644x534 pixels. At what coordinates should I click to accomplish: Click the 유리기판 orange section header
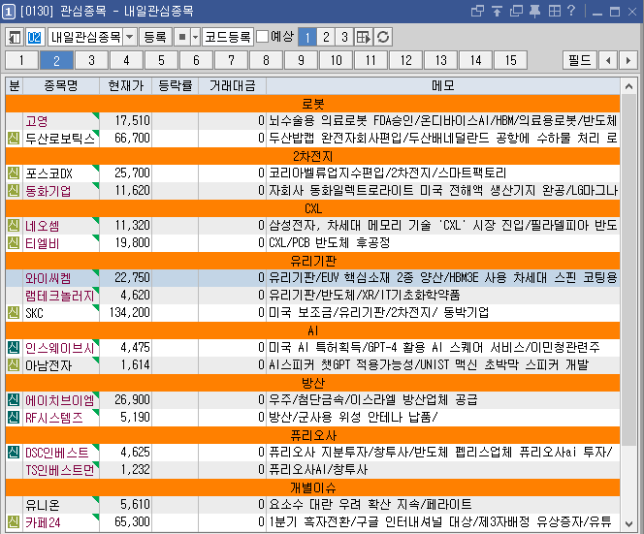313,261
